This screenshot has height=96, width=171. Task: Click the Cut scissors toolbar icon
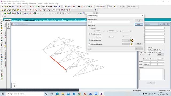tap(15, 7)
